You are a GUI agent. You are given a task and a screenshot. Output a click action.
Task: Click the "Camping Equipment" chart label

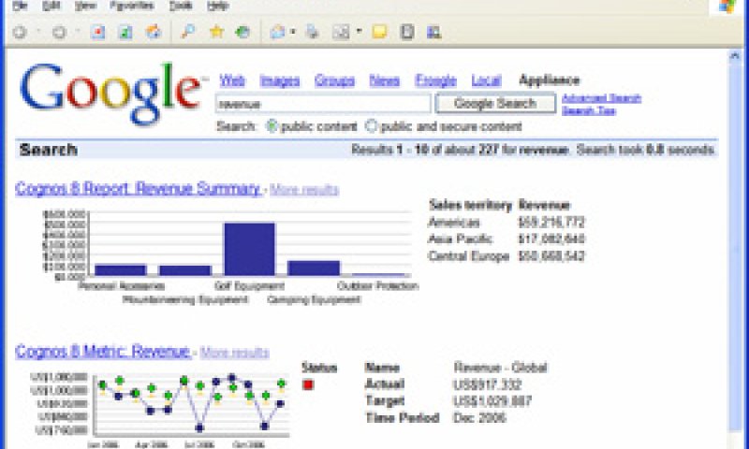[314, 299]
